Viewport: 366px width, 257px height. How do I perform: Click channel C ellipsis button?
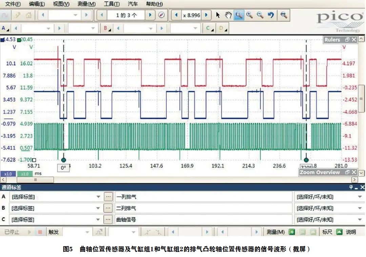(x=108, y=219)
